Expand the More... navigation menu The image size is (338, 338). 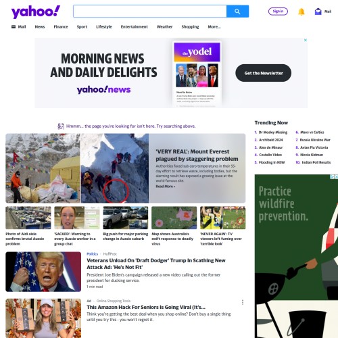(214, 27)
